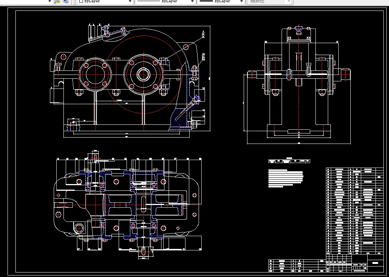Open the lineweight ByLayer dropdown
The image size is (389, 277).
pos(221,1)
